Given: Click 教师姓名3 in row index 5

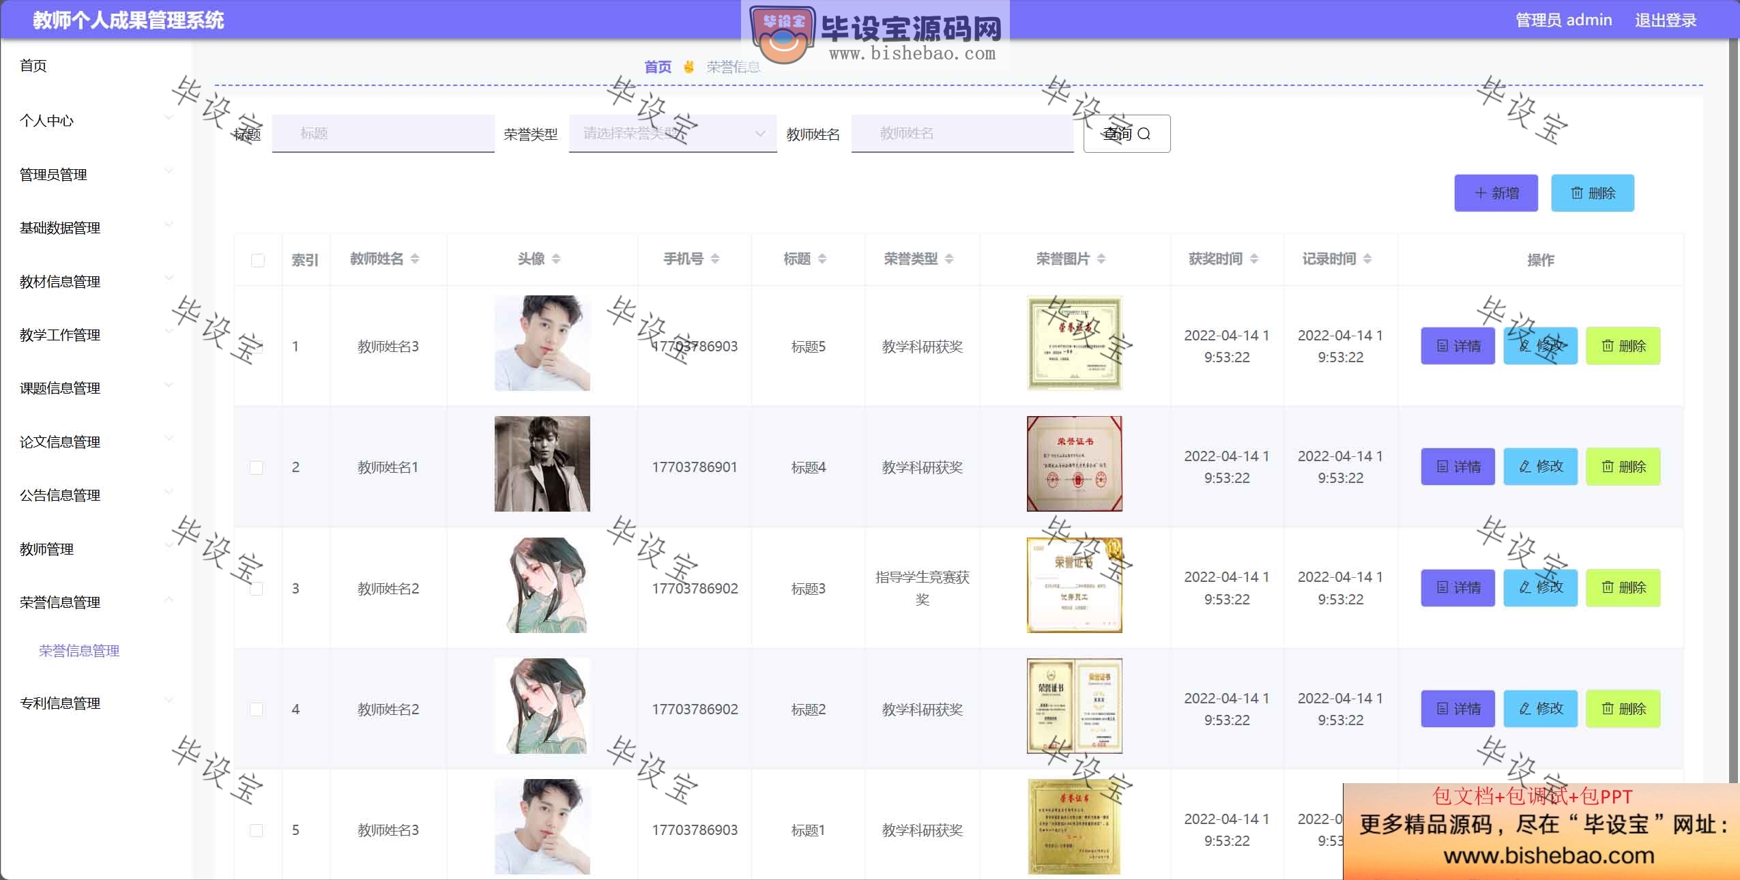Looking at the screenshot, I should click(x=388, y=830).
